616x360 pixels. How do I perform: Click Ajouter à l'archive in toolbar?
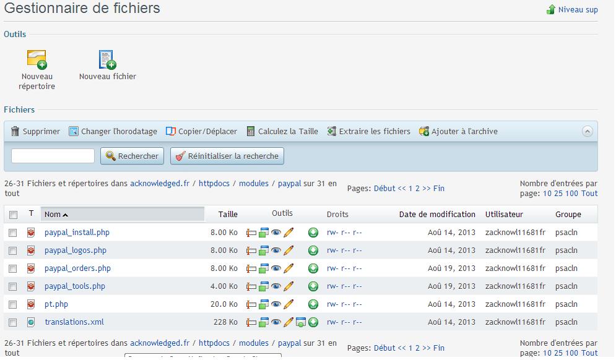point(458,132)
